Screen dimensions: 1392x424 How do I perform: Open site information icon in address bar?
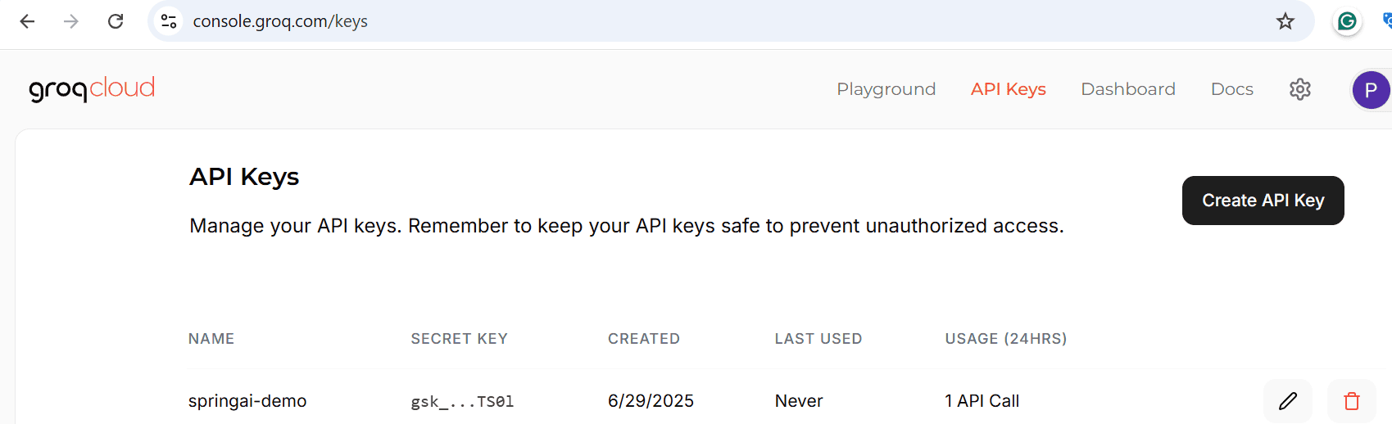(169, 21)
